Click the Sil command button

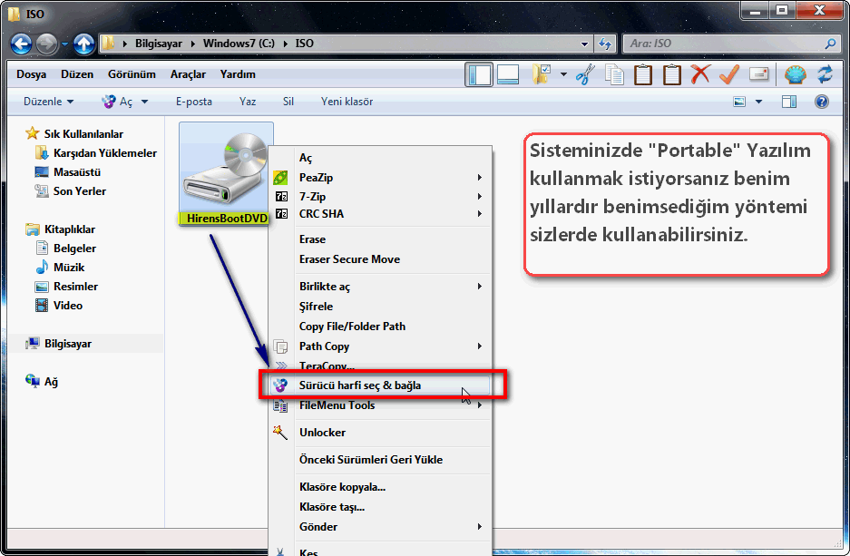288,102
